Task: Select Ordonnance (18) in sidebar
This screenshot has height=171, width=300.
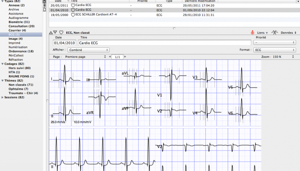Action: click(21, 51)
